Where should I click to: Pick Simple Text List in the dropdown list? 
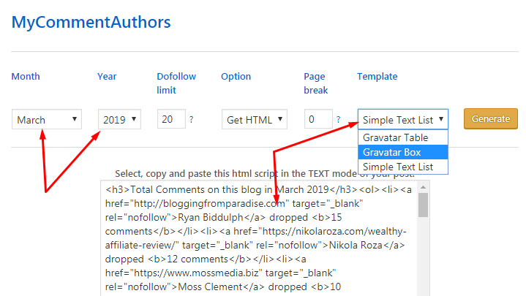[x=398, y=167]
